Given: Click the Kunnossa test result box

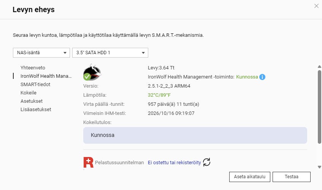Looking at the screenshot, I should click(195, 135).
